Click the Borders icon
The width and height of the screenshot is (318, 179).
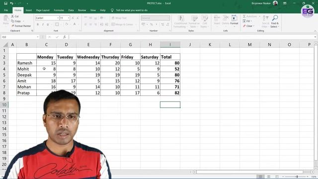pyautogui.click(x=57, y=24)
